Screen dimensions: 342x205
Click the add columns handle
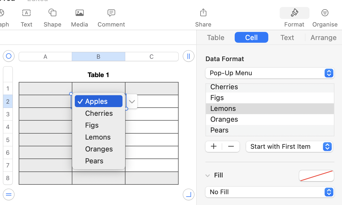[x=189, y=56]
